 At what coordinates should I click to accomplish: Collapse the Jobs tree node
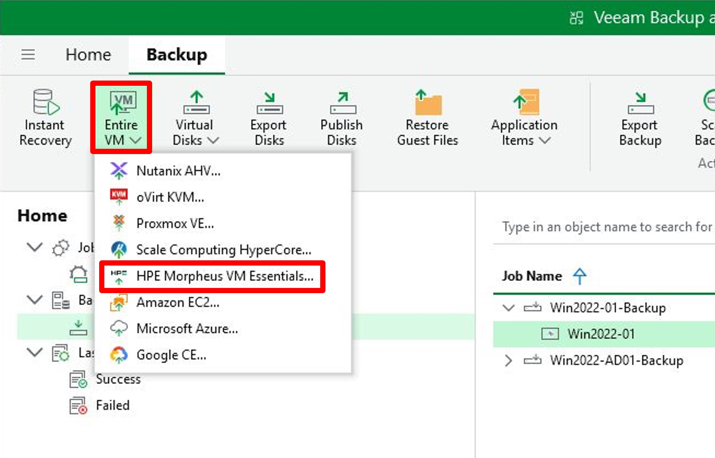(x=35, y=247)
